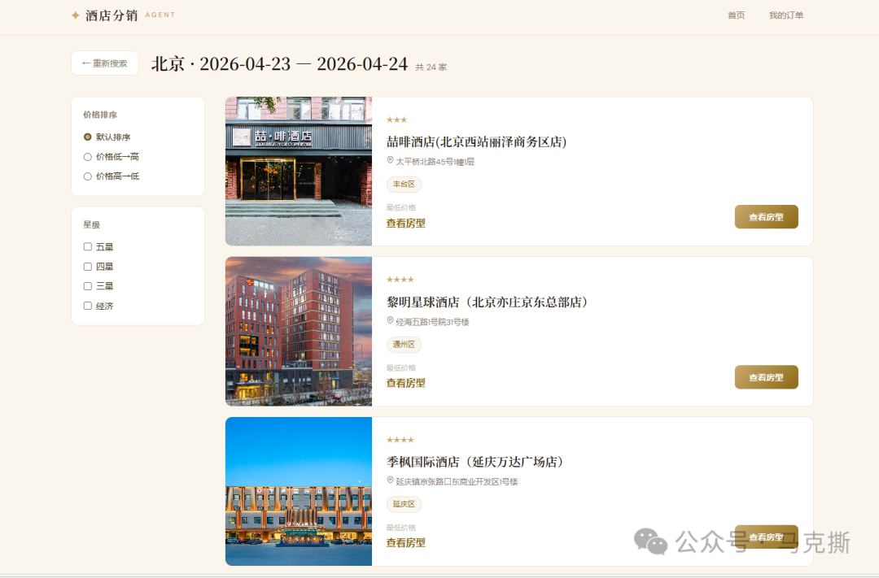The image size is (879, 578).
Task: Click the location pin icon under 喆啡酒店
Action: click(x=389, y=161)
